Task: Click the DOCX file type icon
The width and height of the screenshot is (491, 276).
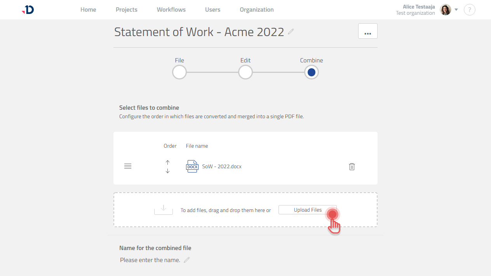Action: click(x=192, y=166)
